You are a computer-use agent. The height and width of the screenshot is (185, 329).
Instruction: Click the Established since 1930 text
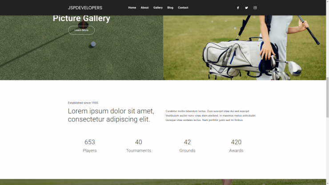coord(83,103)
